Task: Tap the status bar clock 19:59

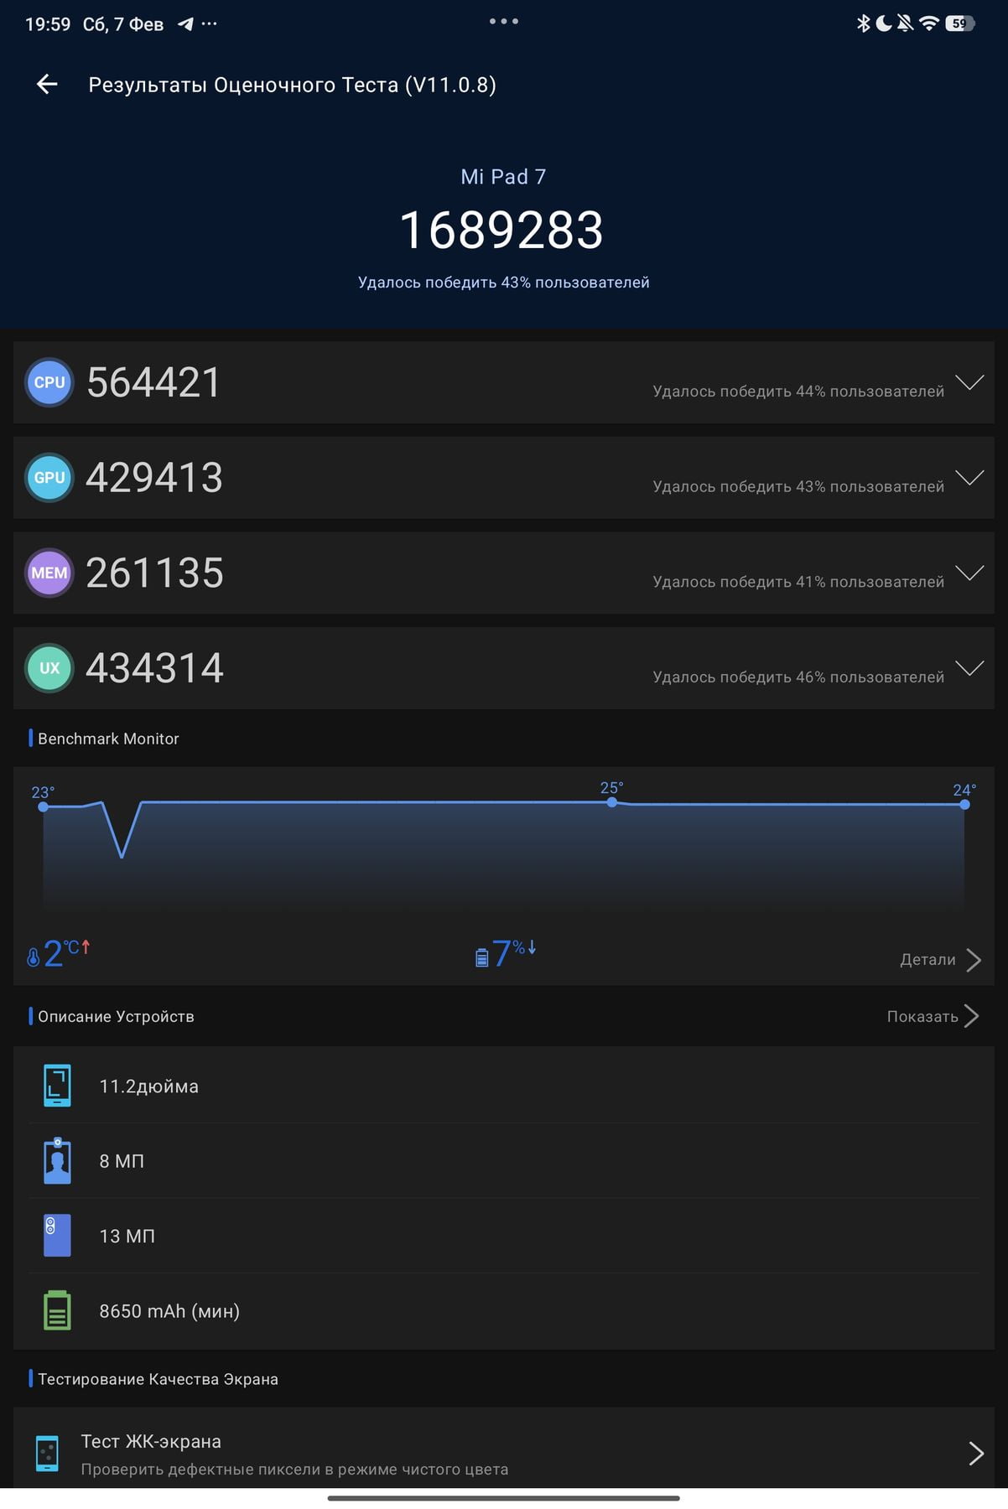Action: pos(48,24)
